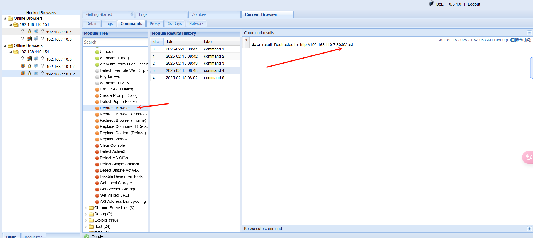Screen dimensions: 533x238
Task: Select the command 3 history row
Action: (195, 63)
